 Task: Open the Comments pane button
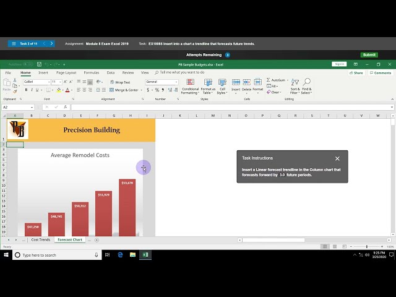coord(381,73)
